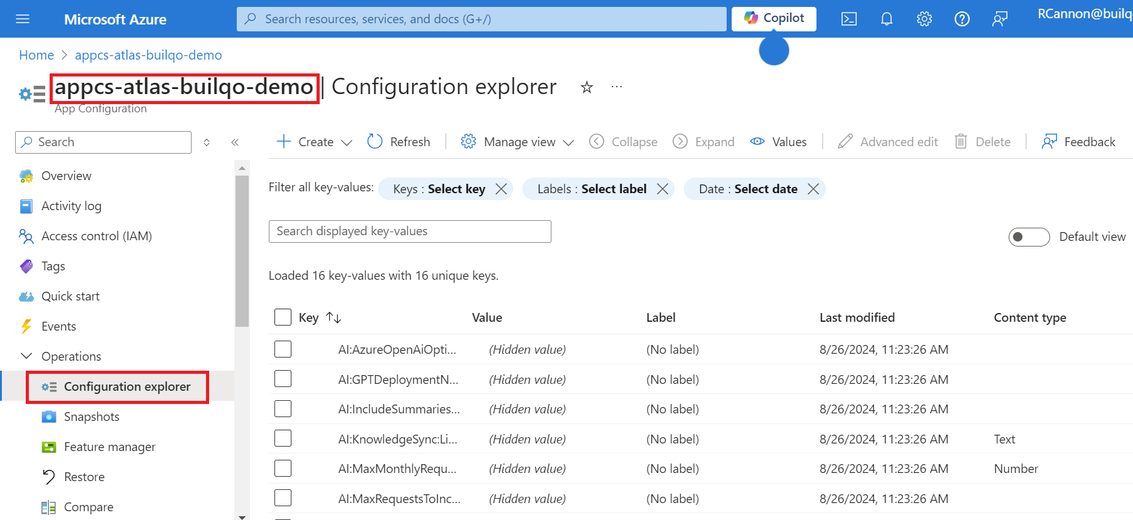The width and height of the screenshot is (1133, 520).
Task: Open Feature manager in the sidebar
Action: [x=109, y=447]
